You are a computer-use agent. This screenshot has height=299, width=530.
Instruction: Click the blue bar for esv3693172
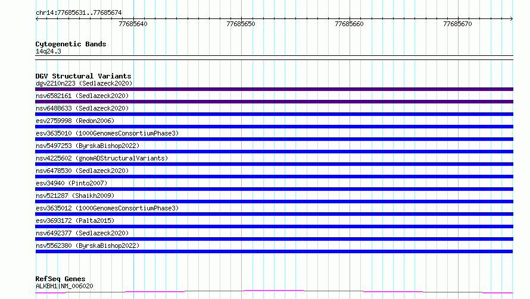pyautogui.click(x=274, y=226)
